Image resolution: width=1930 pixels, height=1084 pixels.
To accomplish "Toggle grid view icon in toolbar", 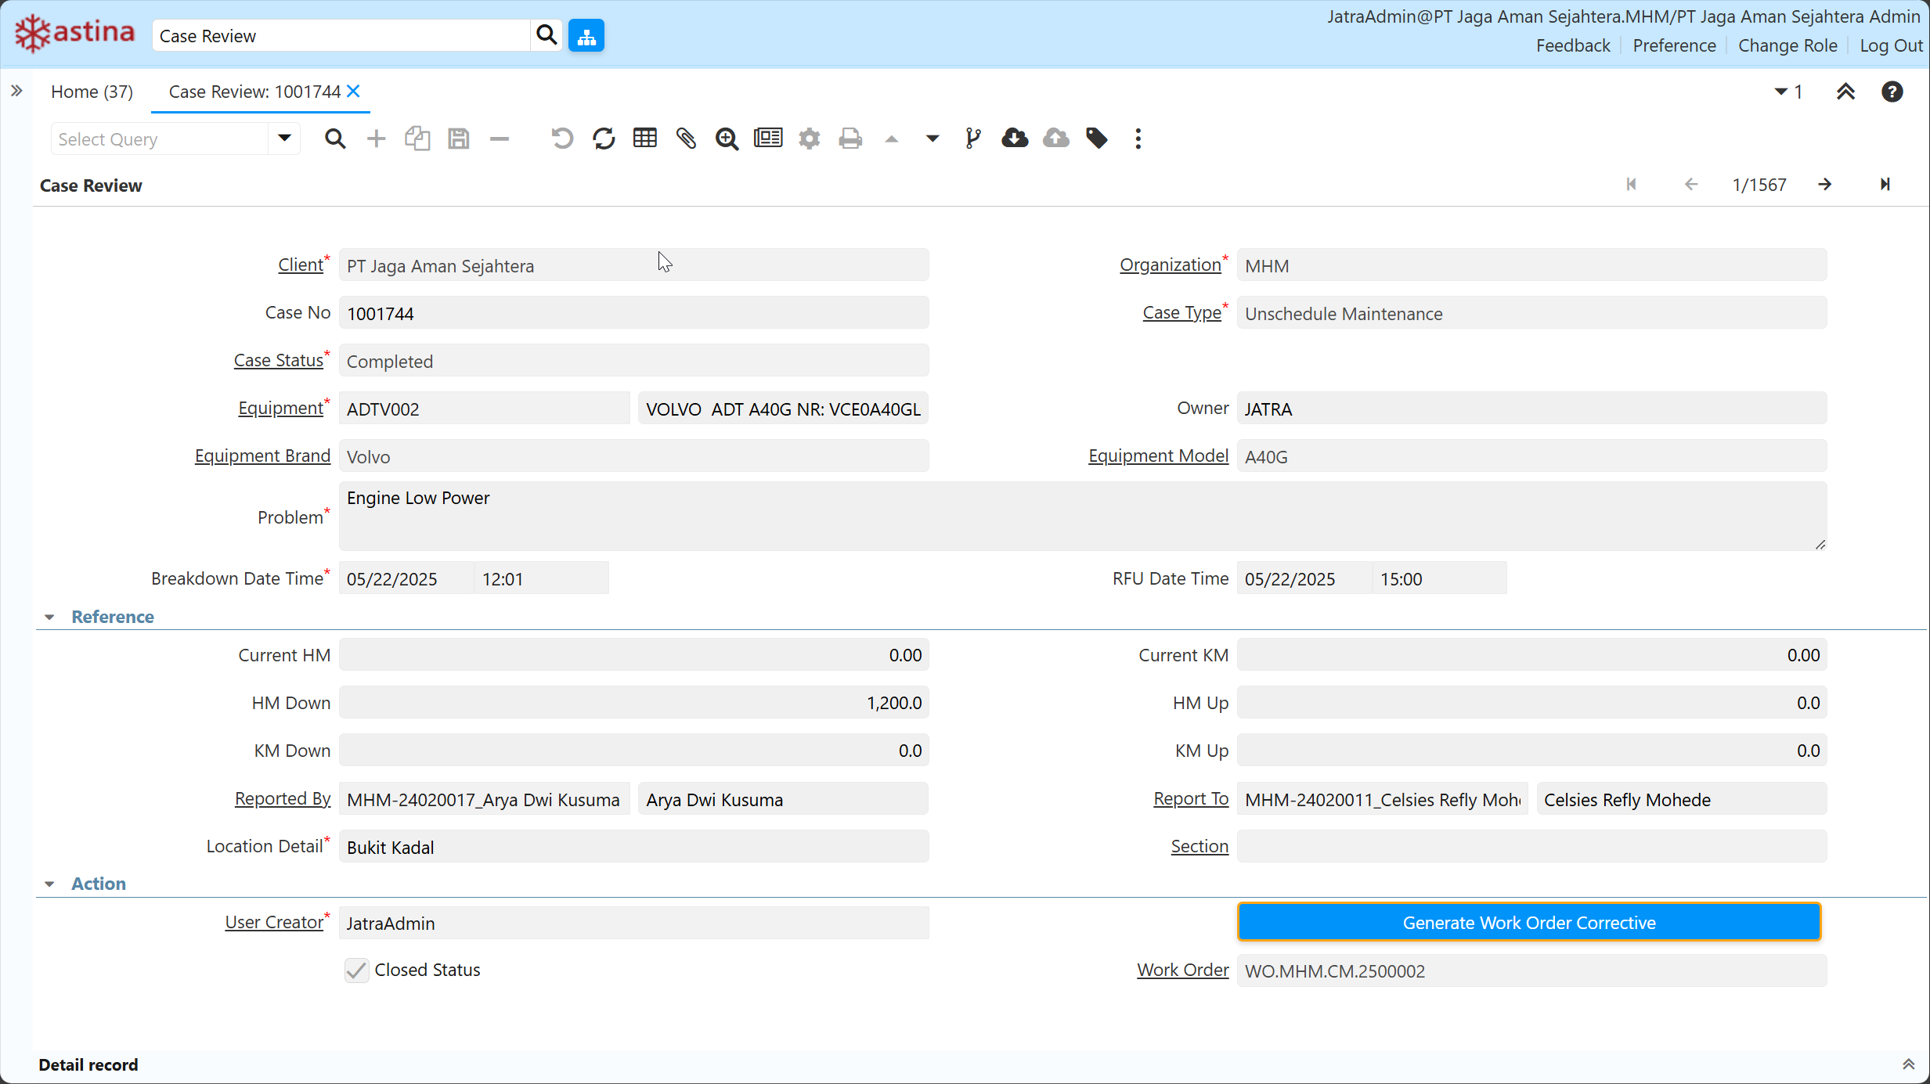I will [644, 139].
